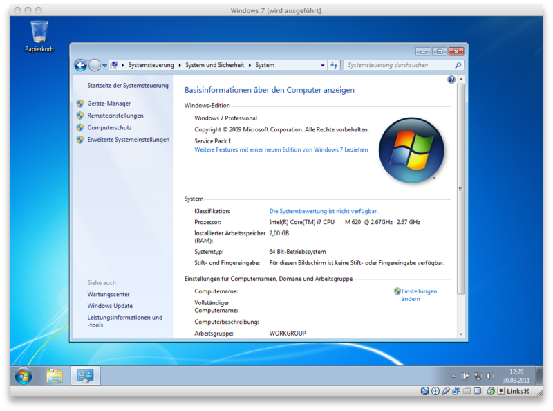553x411 pixels.
Task: Click the Links⌘ host key indicator
Action: pyautogui.click(x=518, y=391)
